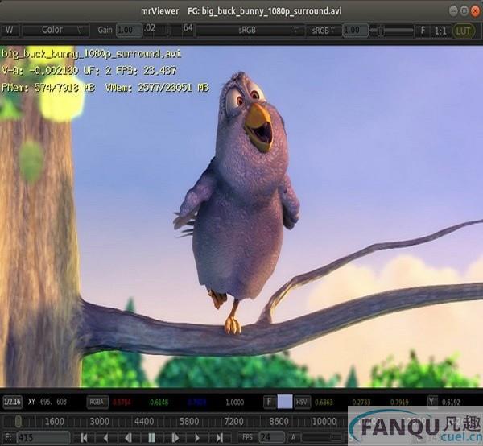This screenshot has height=446, width=483.
Task: Click the Gain value field
Action: coord(129,30)
